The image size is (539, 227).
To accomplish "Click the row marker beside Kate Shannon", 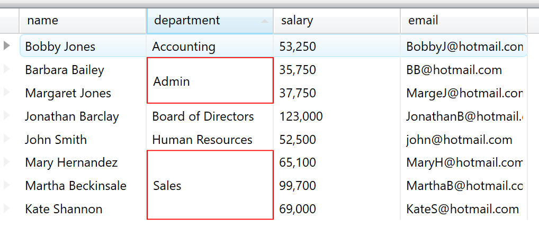I will coord(7,208).
